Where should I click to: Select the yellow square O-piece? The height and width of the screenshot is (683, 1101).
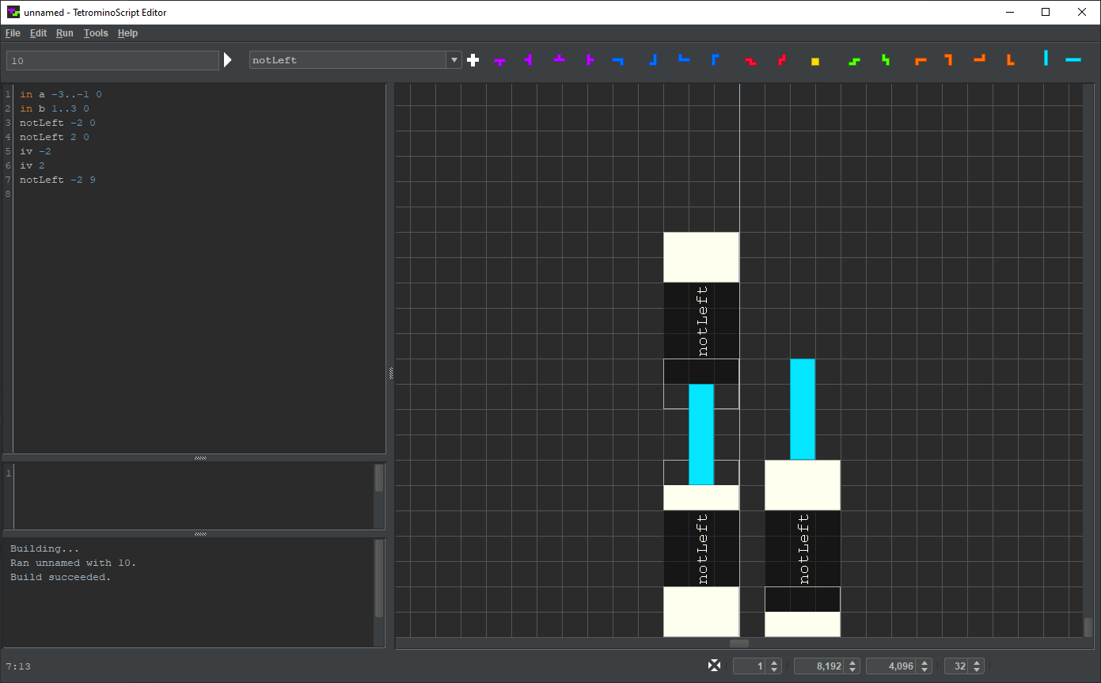click(x=815, y=61)
